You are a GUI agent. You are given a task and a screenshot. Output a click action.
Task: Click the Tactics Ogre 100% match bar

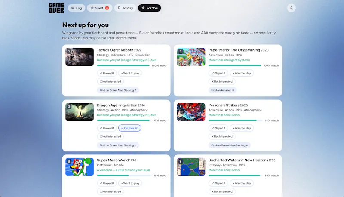click(123, 65)
